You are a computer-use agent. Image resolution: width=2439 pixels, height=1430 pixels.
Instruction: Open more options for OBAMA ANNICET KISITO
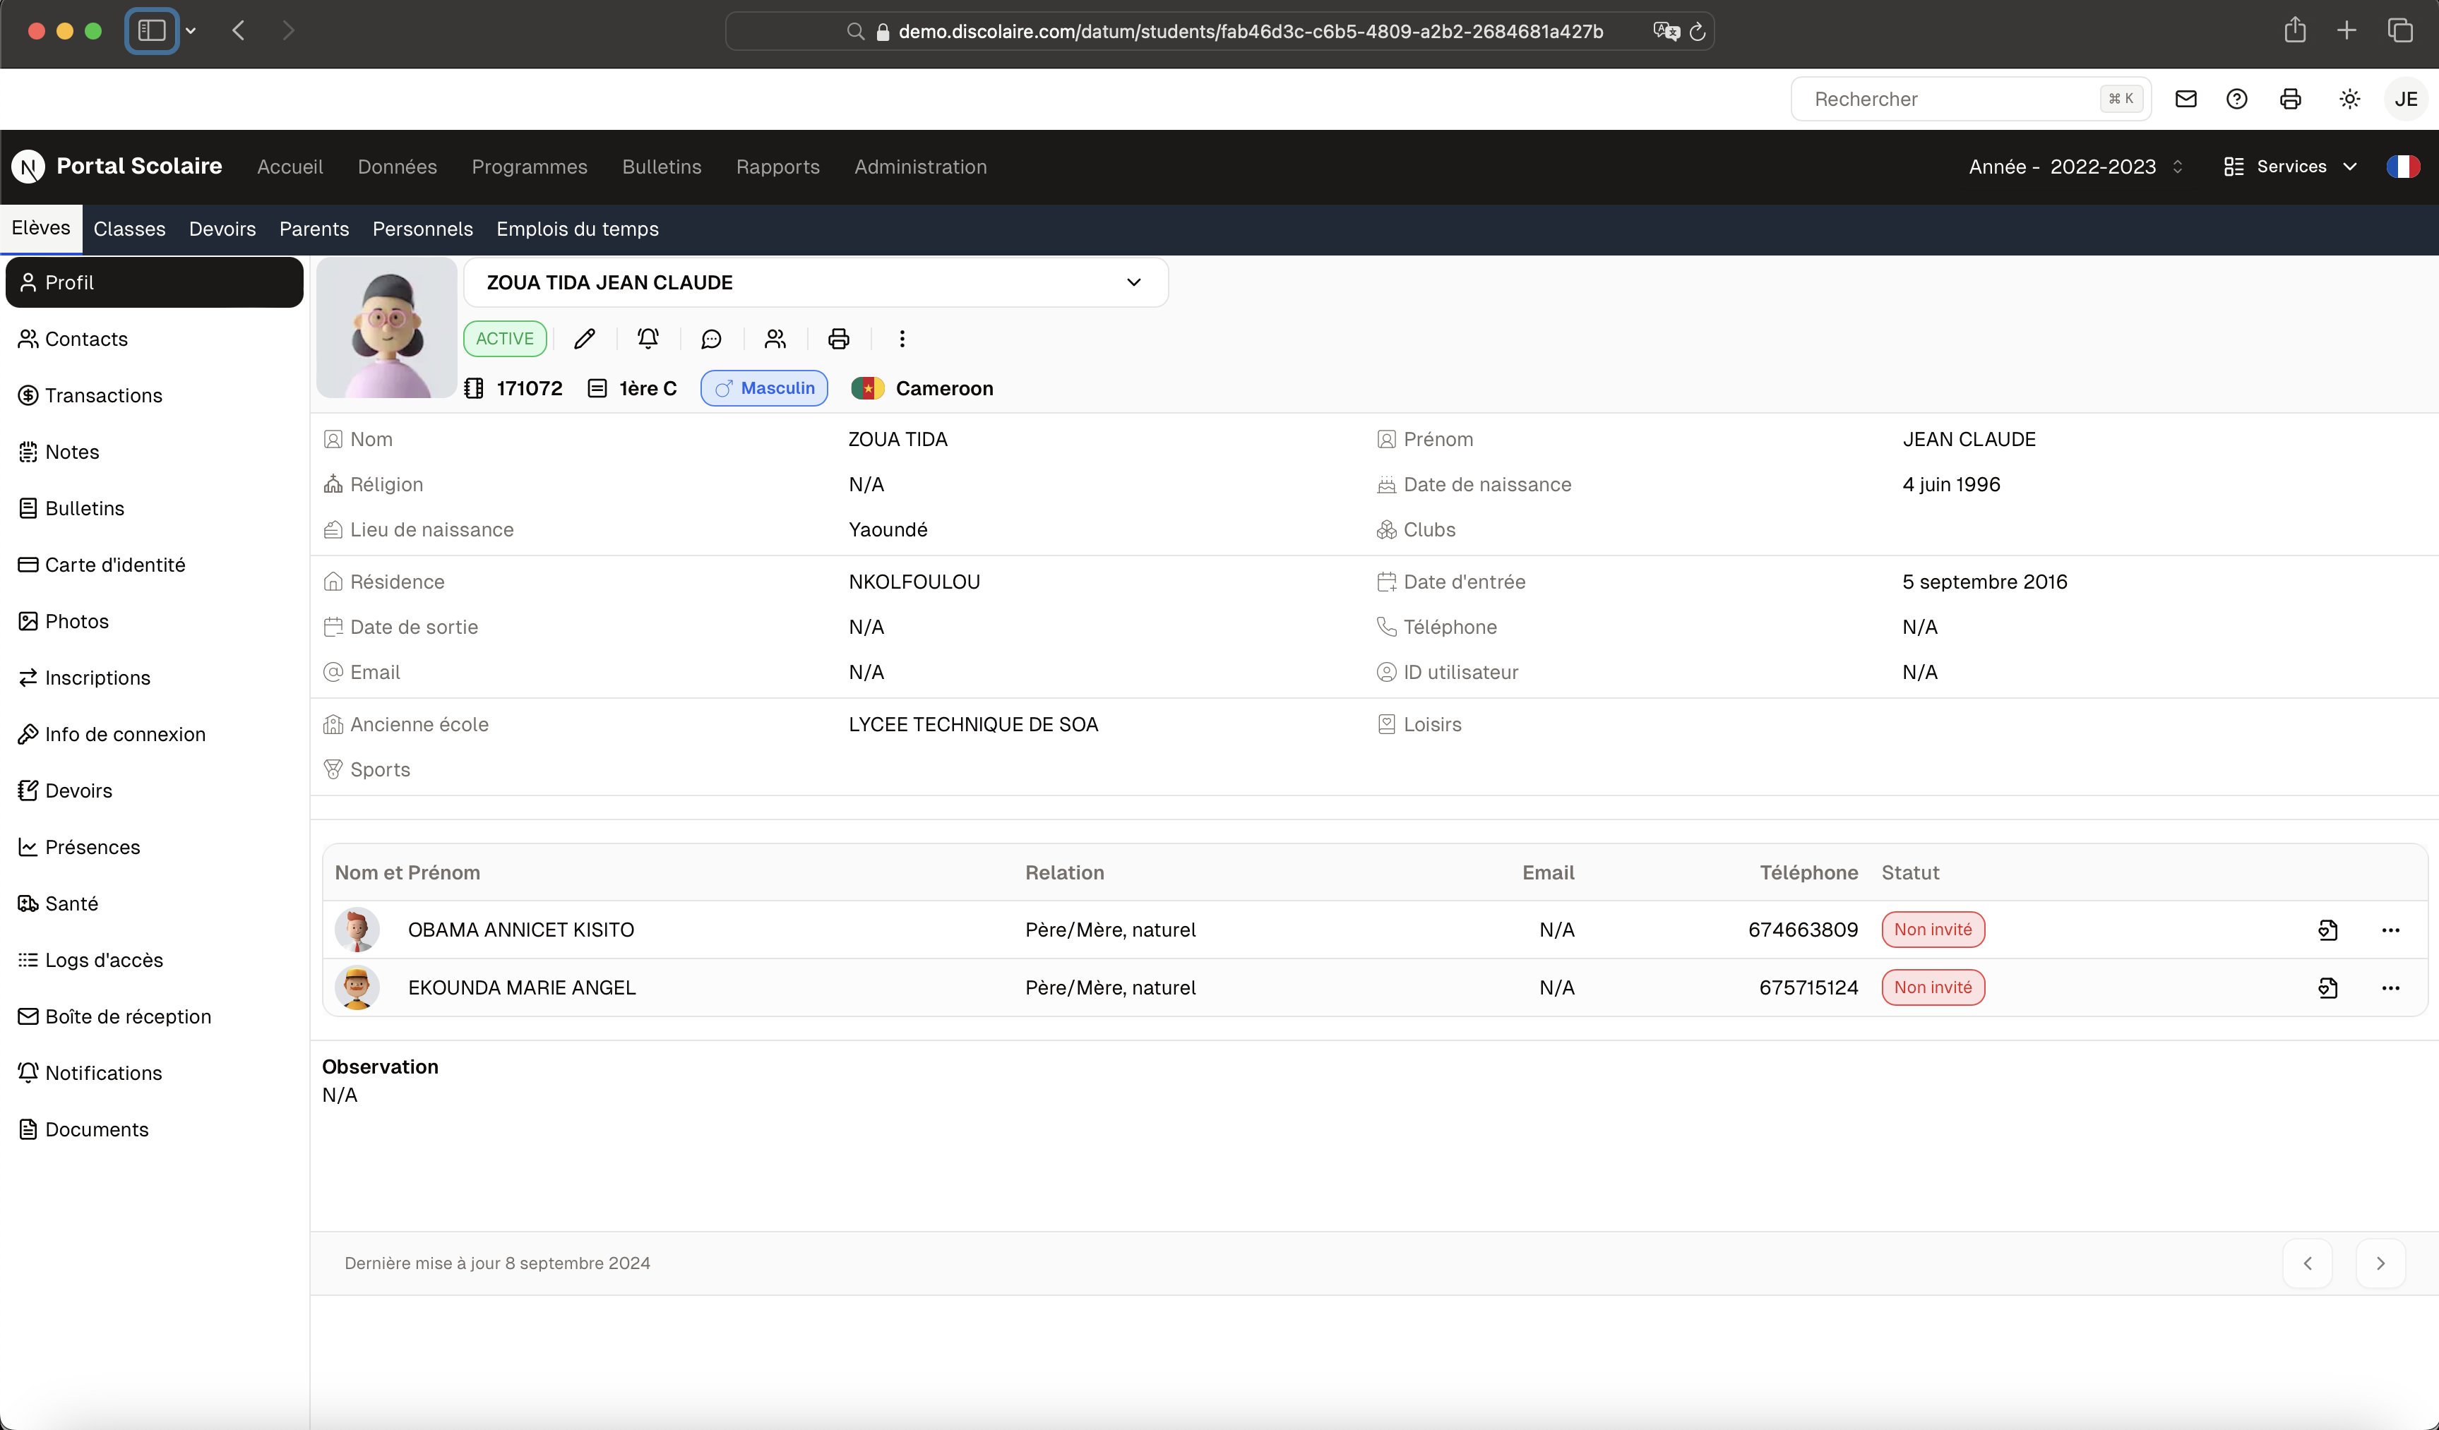point(2390,930)
